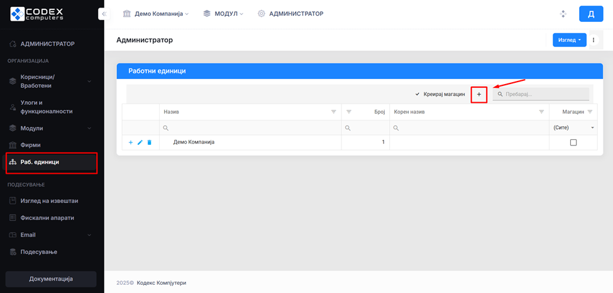Viewport: 613px width, 293px height.
Task: Click the Документација button
Action: [x=51, y=279]
